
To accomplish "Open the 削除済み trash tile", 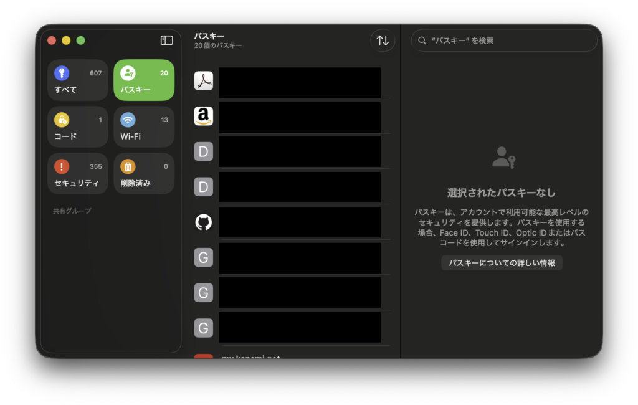I will pos(144,173).
